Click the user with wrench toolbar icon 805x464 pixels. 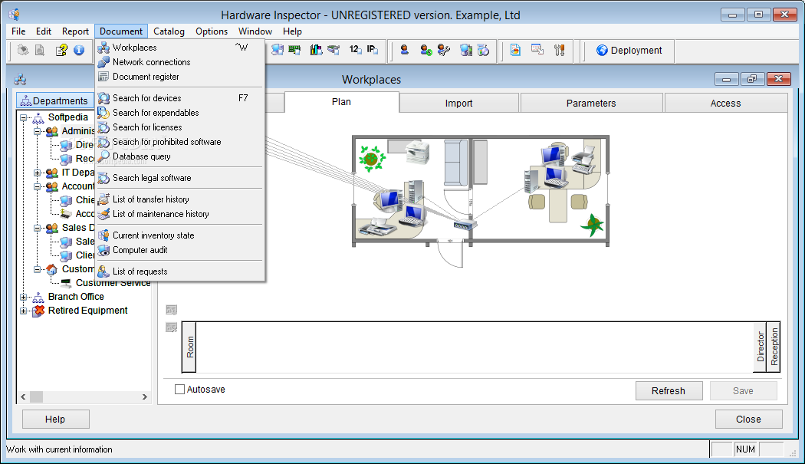tap(444, 50)
